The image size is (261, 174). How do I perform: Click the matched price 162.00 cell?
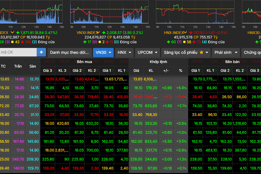point(136,141)
